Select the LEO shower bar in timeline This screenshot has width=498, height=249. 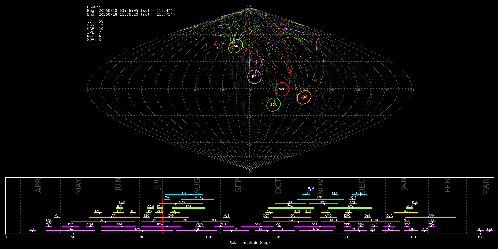tap(323, 204)
